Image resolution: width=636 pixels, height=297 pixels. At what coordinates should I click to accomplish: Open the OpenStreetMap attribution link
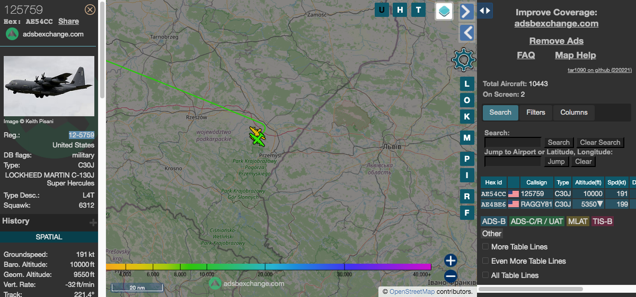coord(412,292)
